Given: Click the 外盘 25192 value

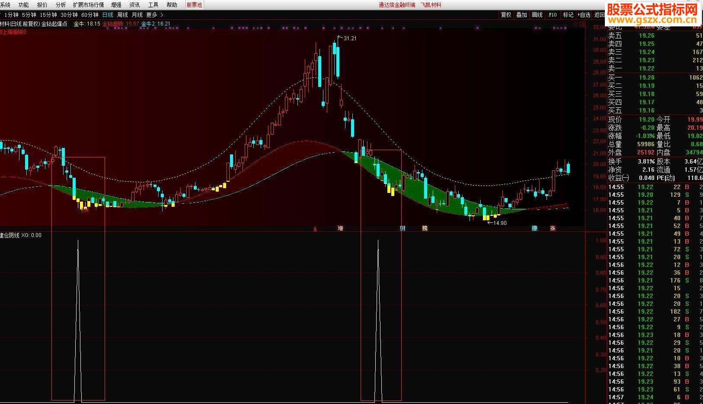Looking at the screenshot, I should coord(646,152).
